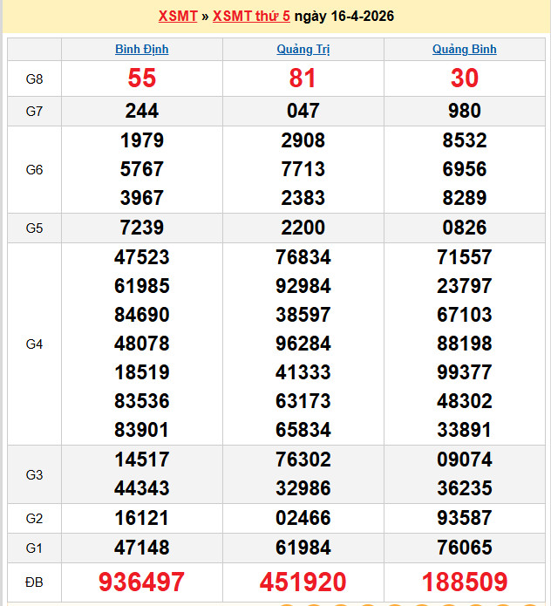Screen dimensions: 551x606
Task: Select the G2 number 16121
Action: click(142, 518)
